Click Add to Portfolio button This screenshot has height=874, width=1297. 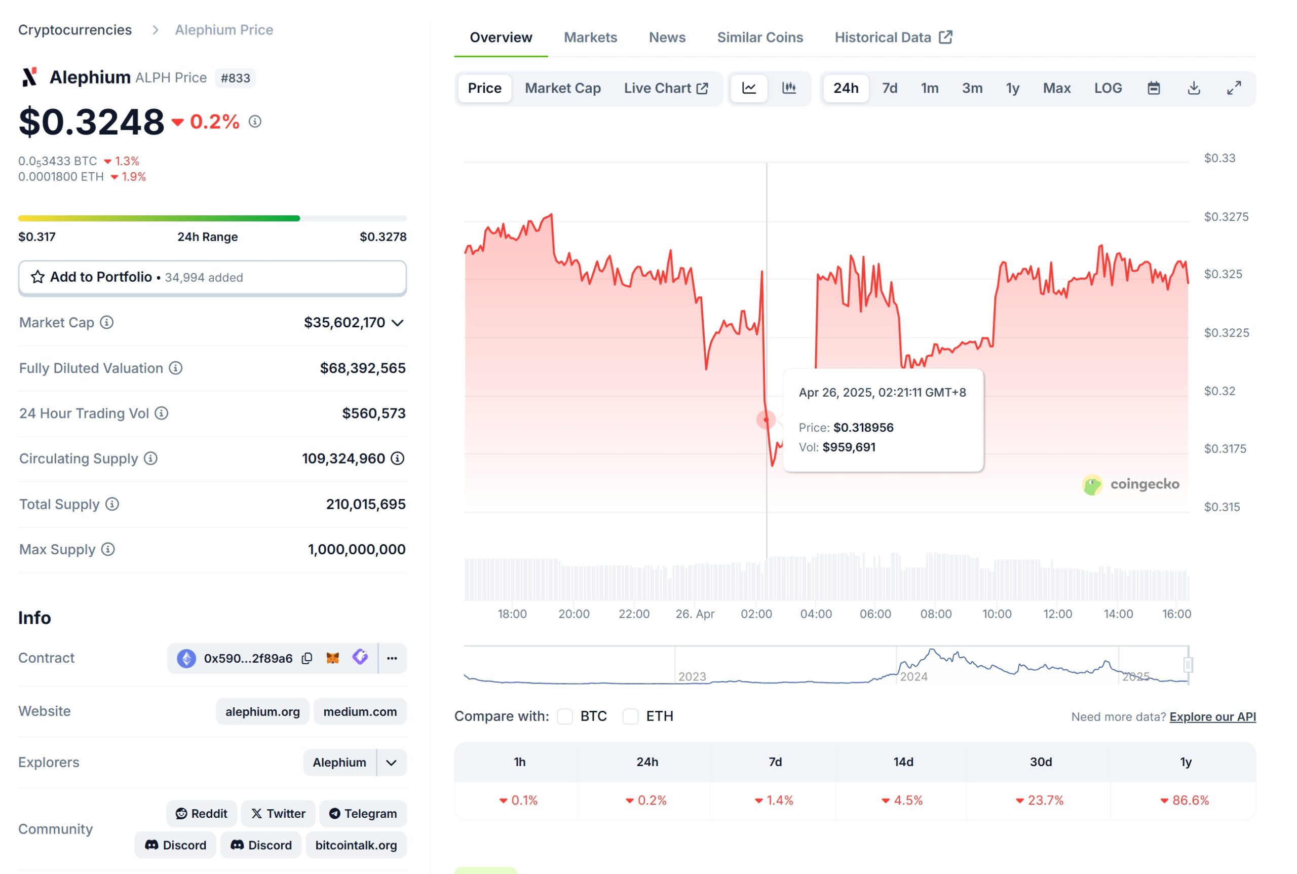click(212, 277)
